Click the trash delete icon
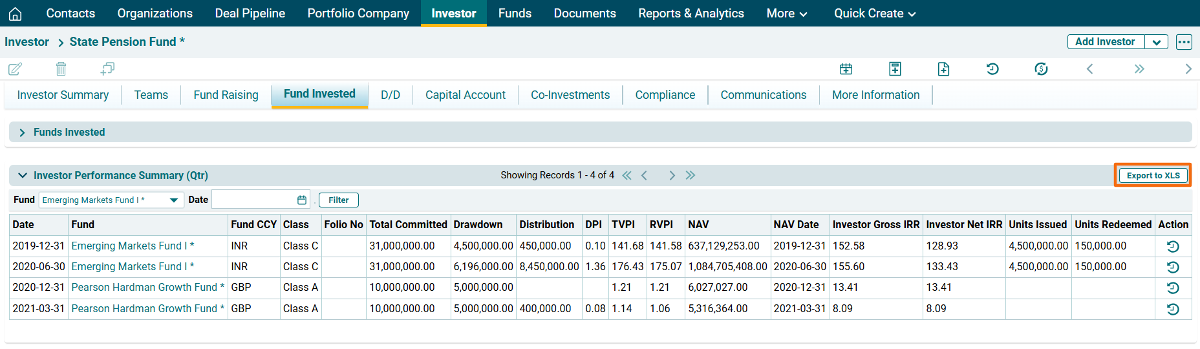The width and height of the screenshot is (1200, 349). point(61,69)
